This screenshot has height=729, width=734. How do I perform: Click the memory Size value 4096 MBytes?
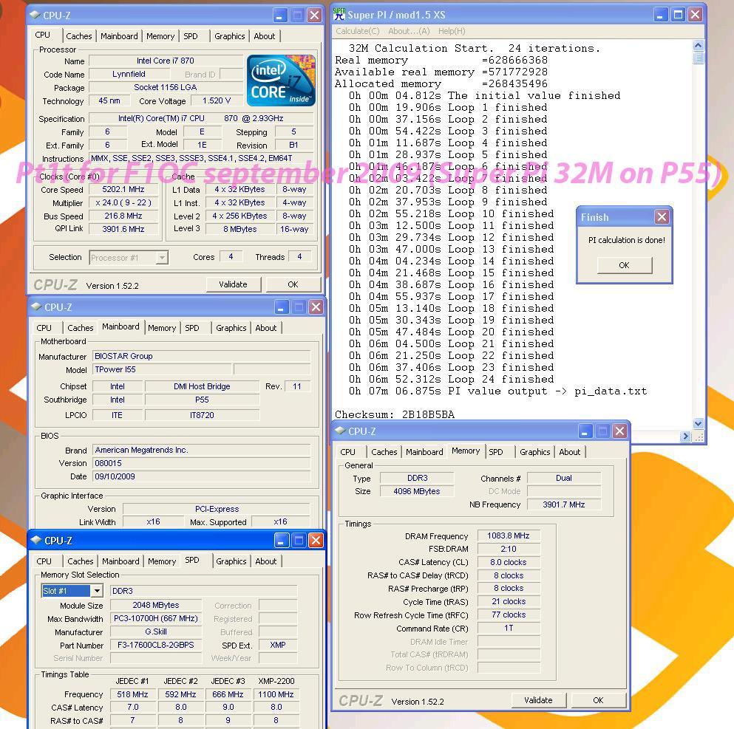pyautogui.click(x=417, y=491)
